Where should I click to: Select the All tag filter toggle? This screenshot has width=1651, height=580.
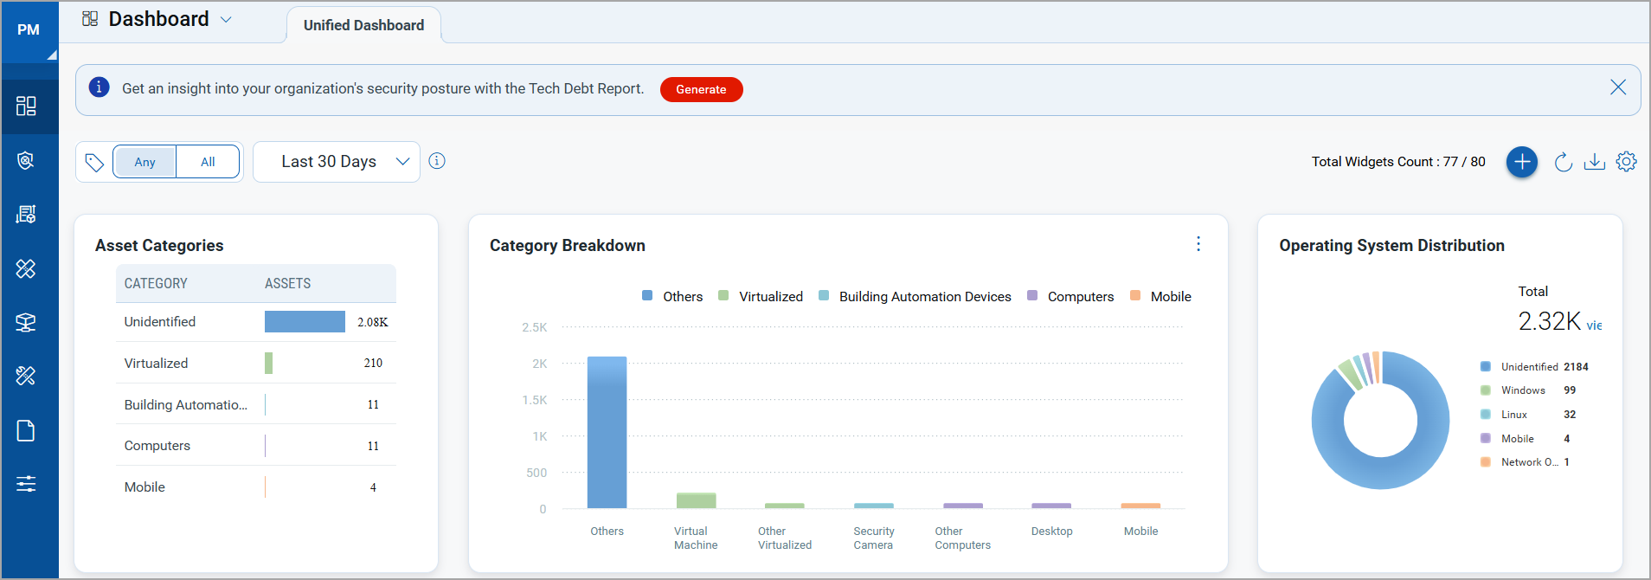coord(208,162)
